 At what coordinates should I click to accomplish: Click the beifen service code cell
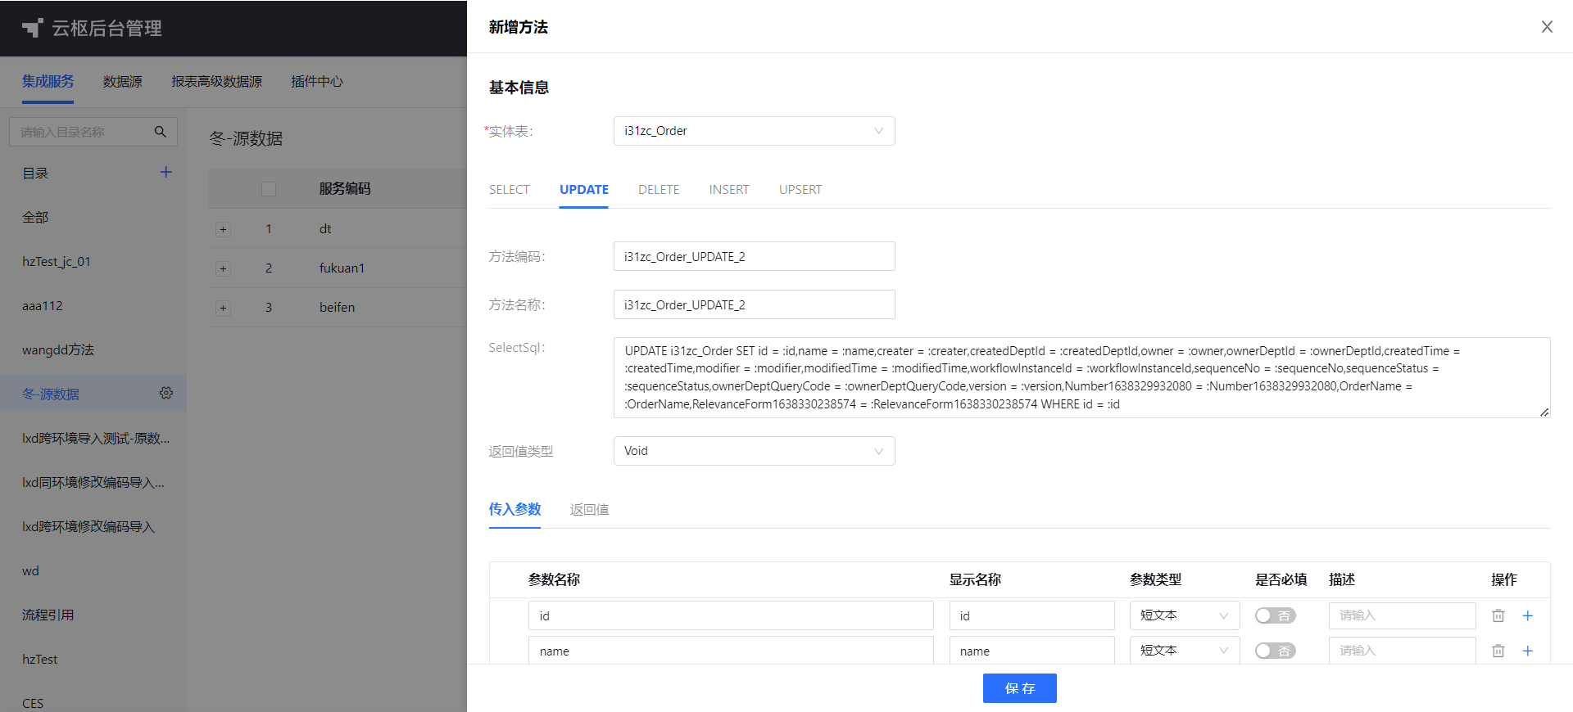click(x=337, y=308)
